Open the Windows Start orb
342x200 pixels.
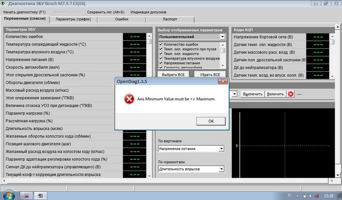[x=9, y=195]
